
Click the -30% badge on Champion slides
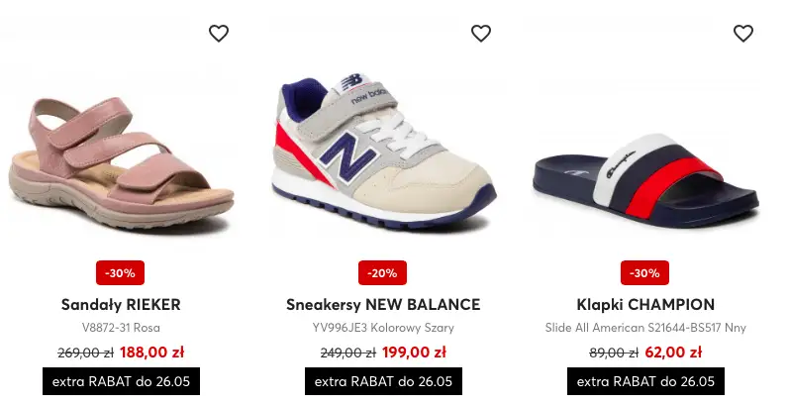(645, 272)
